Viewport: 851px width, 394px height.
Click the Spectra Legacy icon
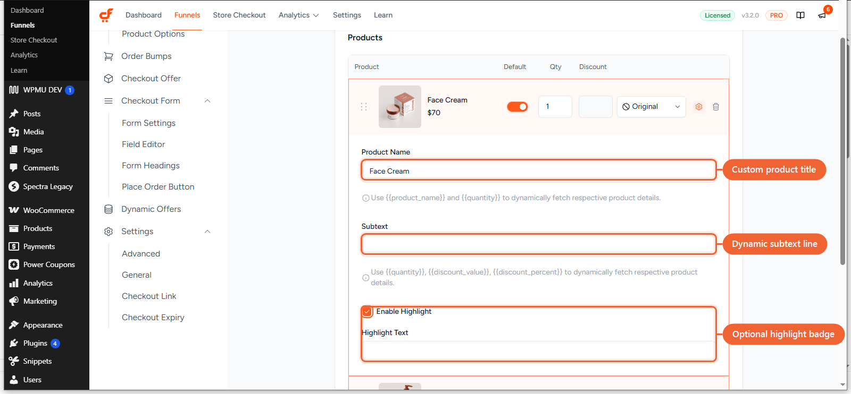click(x=14, y=186)
